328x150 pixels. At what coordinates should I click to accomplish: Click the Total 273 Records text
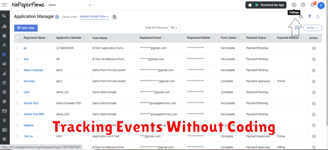[x=157, y=28]
